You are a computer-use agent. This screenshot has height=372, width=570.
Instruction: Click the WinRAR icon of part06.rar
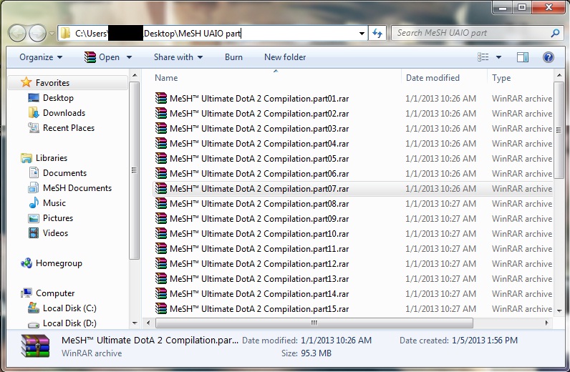tap(161, 173)
